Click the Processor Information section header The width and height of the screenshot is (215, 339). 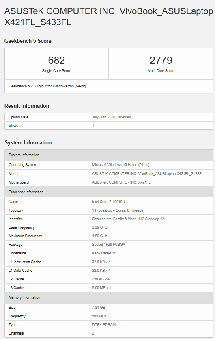tap(109, 192)
